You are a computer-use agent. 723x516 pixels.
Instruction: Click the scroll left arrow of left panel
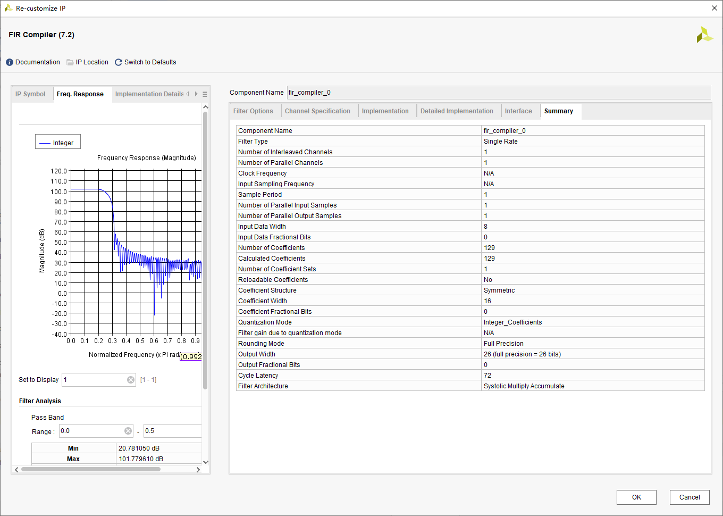tap(16, 469)
